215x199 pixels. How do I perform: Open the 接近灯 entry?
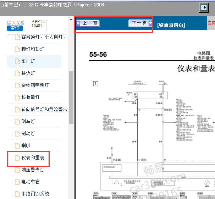pos(28,73)
